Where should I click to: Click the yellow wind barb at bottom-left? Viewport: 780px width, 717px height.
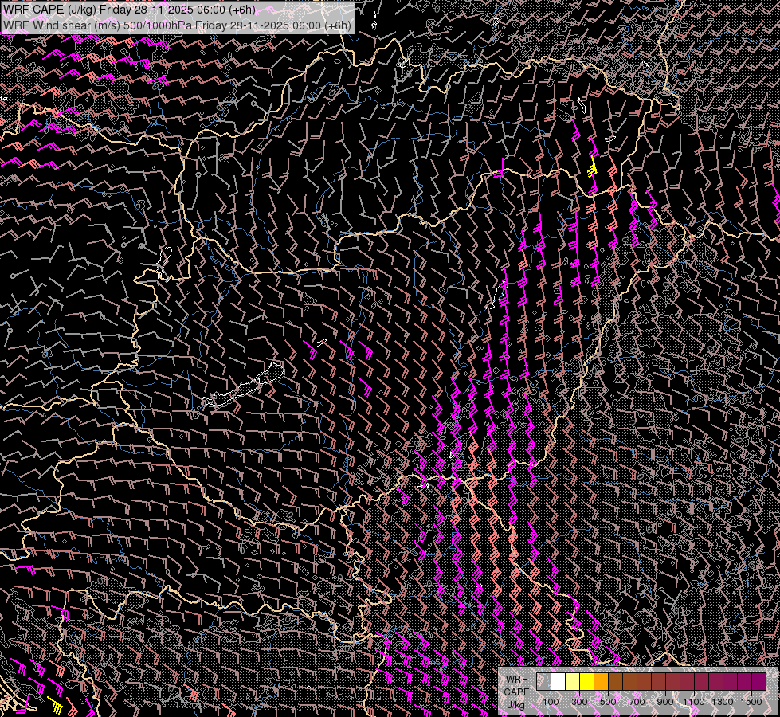click(56, 703)
